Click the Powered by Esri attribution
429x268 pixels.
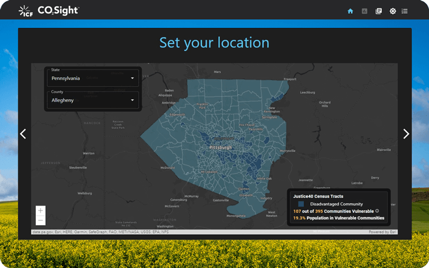pyautogui.click(x=383, y=232)
